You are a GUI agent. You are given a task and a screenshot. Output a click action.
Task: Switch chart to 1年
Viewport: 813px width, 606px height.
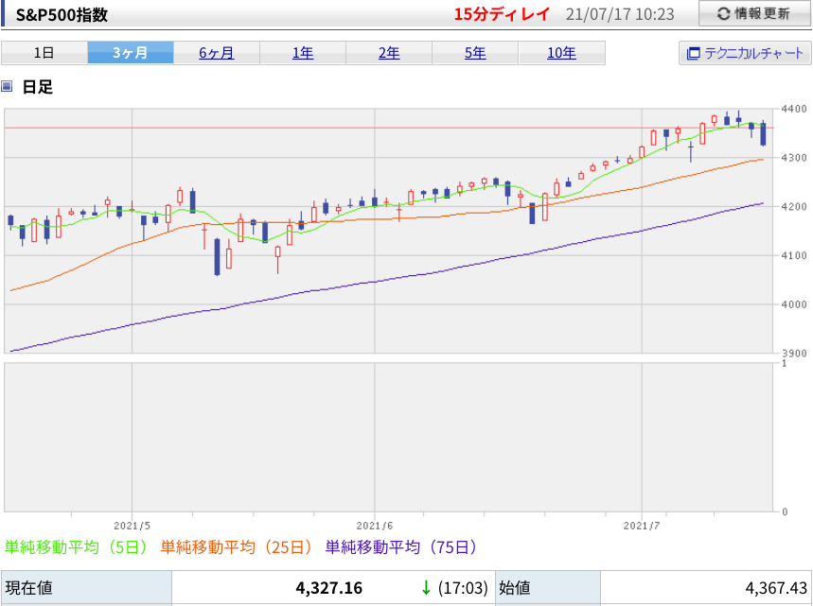[303, 53]
